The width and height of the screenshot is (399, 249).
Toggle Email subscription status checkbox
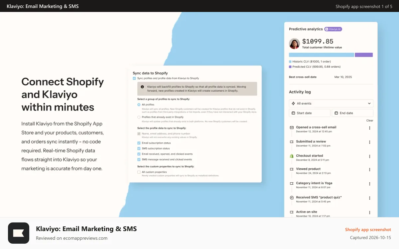[139, 143]
